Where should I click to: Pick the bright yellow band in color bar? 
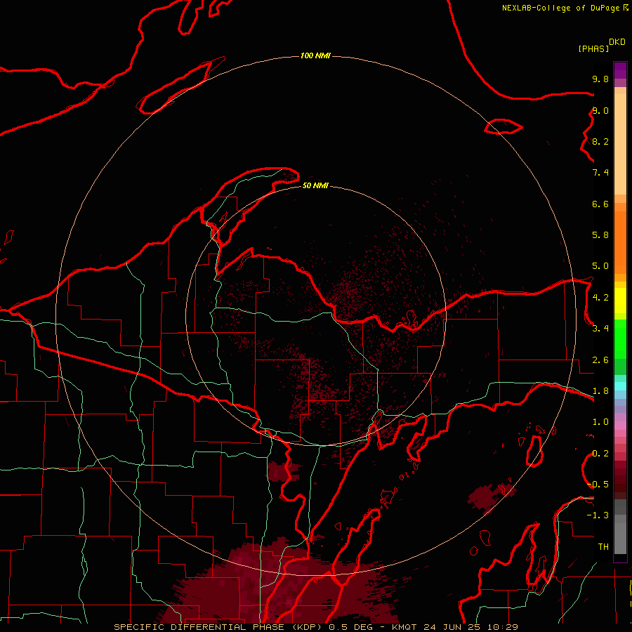[620, 301]
